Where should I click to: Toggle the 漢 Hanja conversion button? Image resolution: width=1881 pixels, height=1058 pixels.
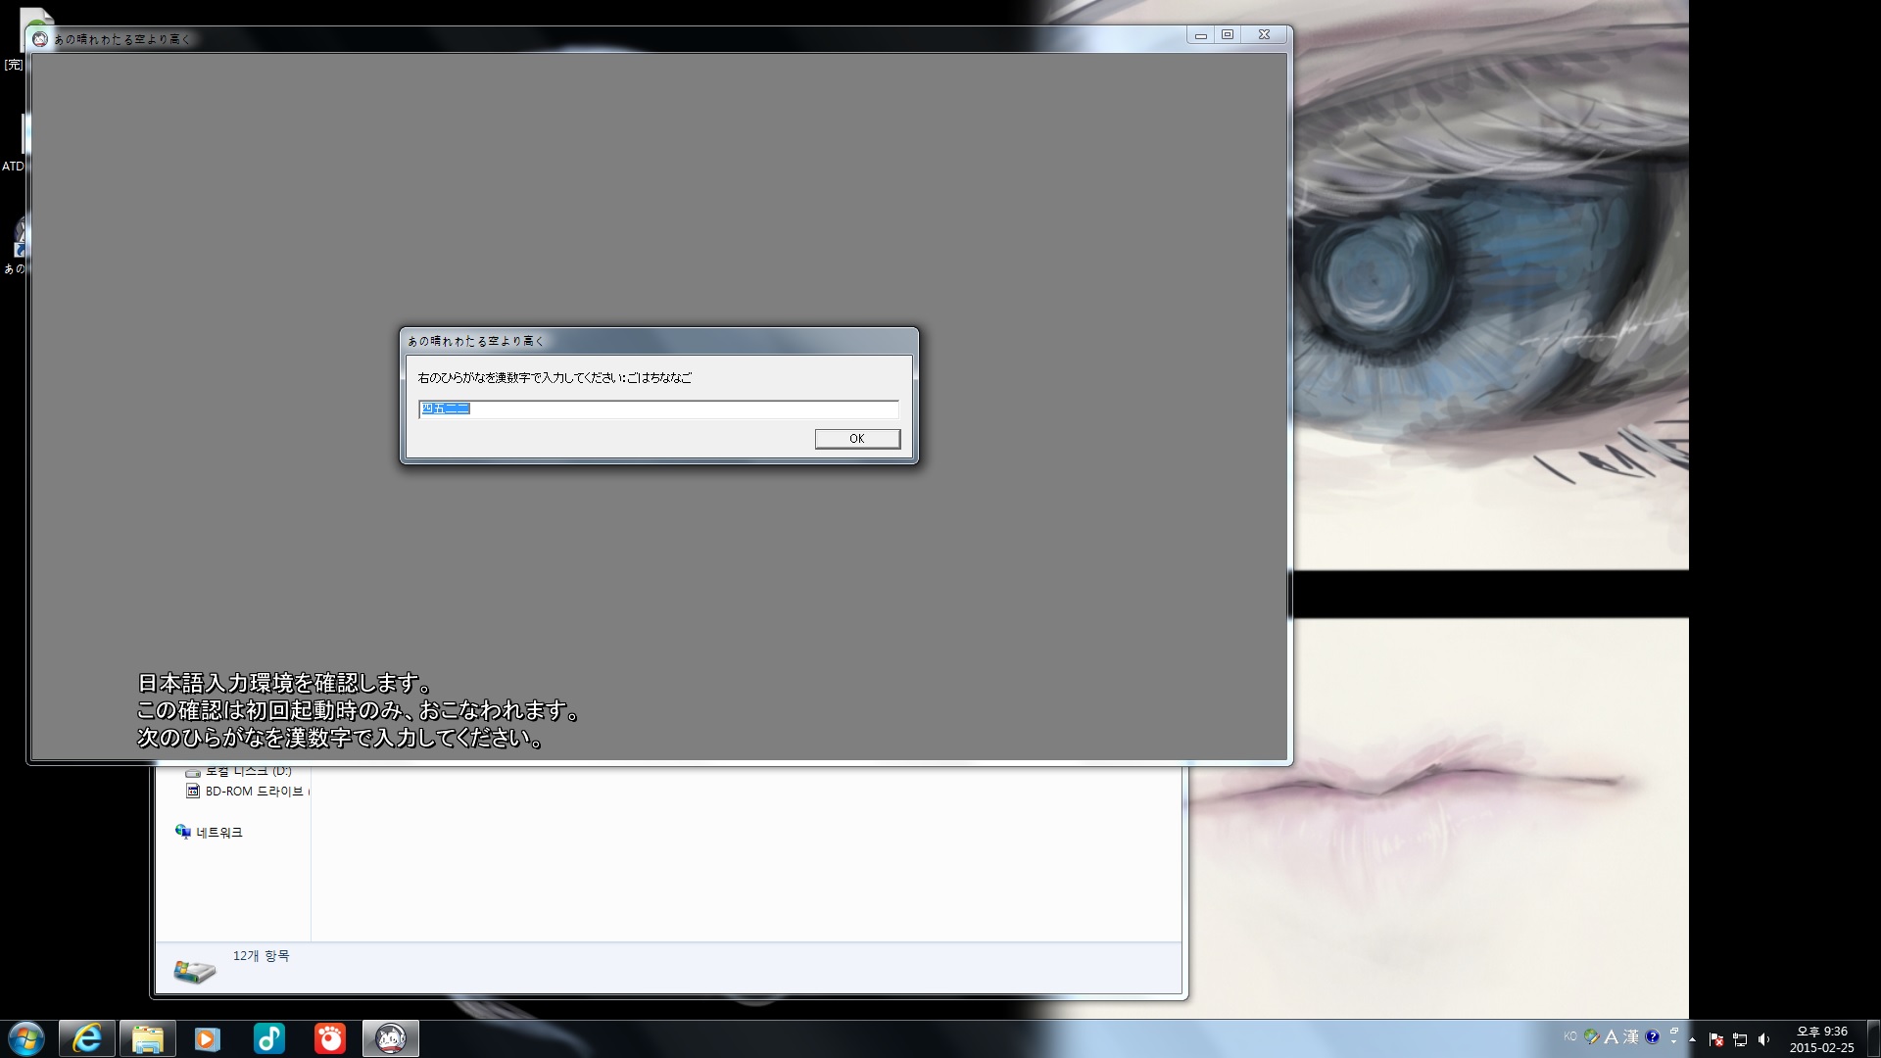coord(1631,1036)
